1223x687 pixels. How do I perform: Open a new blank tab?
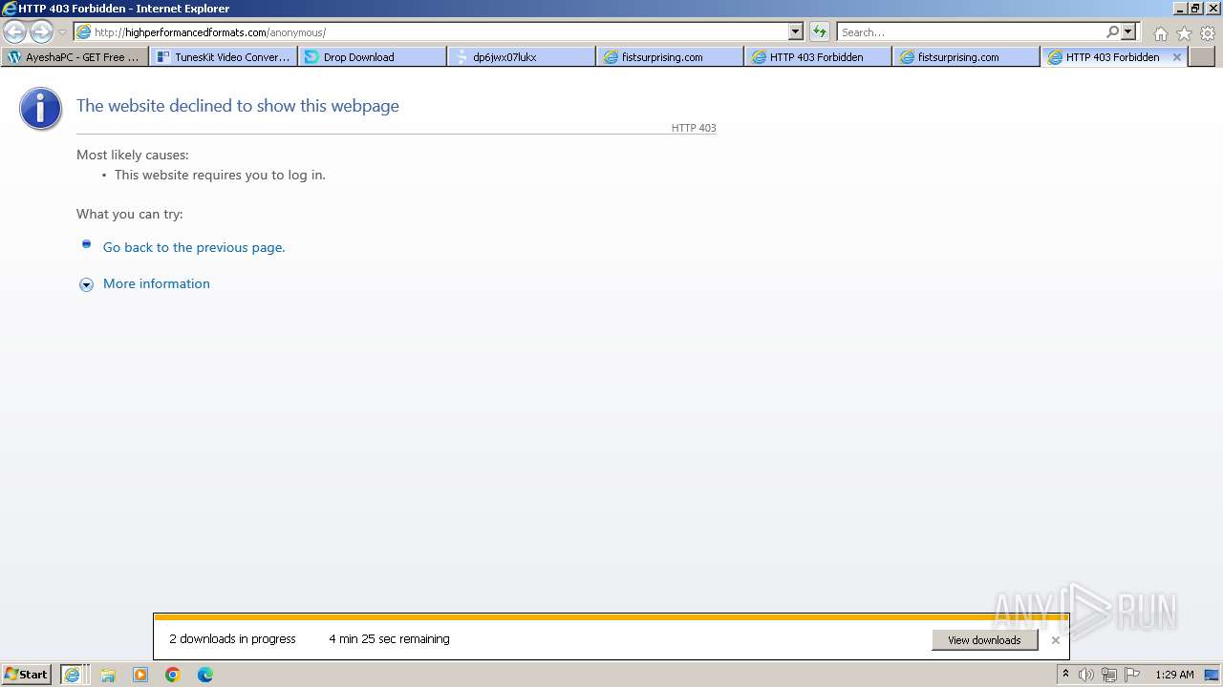[1201, 57]
